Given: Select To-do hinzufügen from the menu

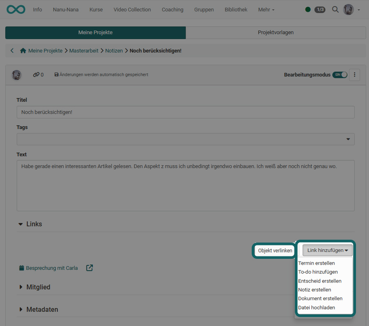Looking at the screenshot, I should click(x=318, y=272).
